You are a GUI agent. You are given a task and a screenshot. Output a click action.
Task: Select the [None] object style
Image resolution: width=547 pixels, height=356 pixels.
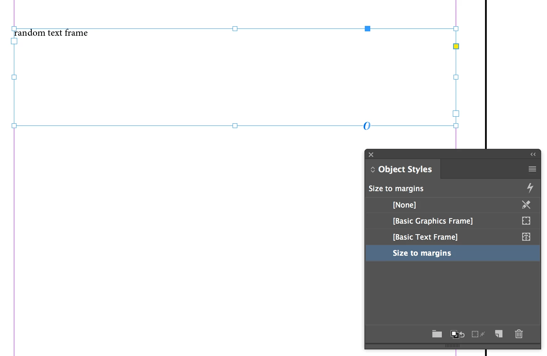[453, 205]
